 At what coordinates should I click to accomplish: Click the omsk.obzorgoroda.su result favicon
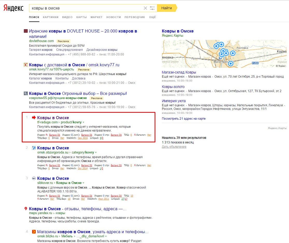click(34, 148)
